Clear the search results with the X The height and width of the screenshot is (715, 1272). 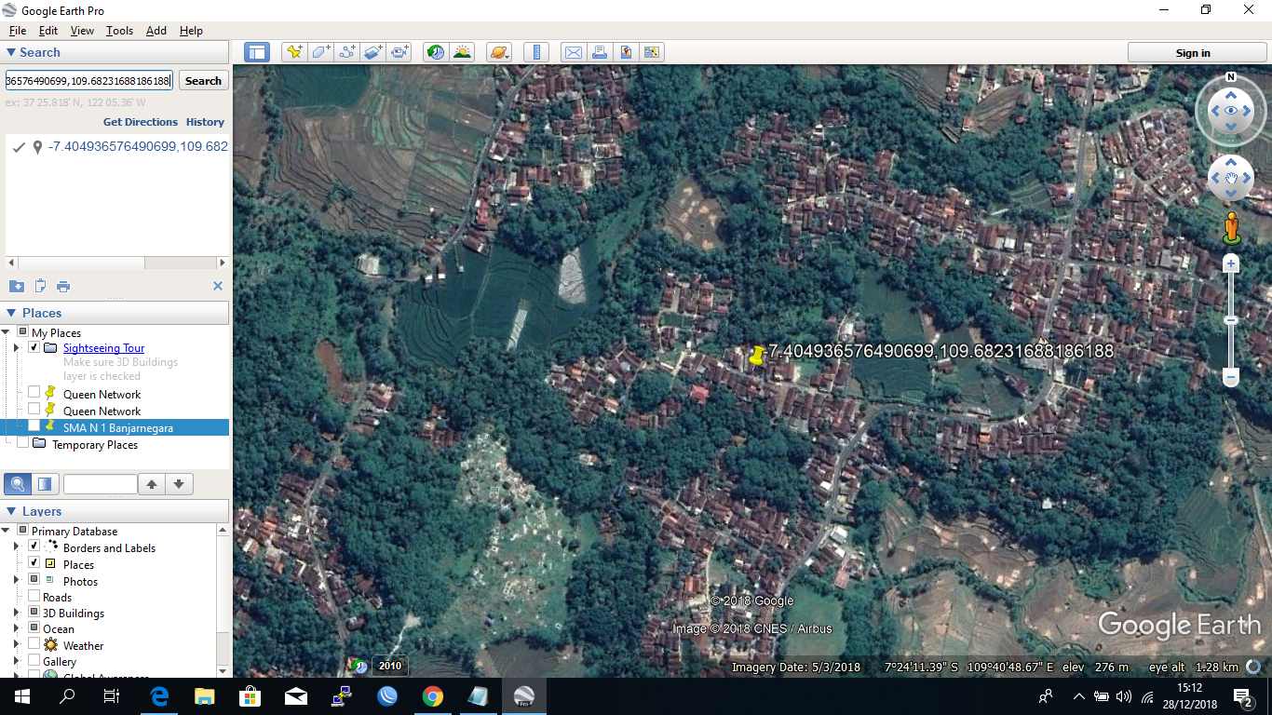[x=218, y=286]
